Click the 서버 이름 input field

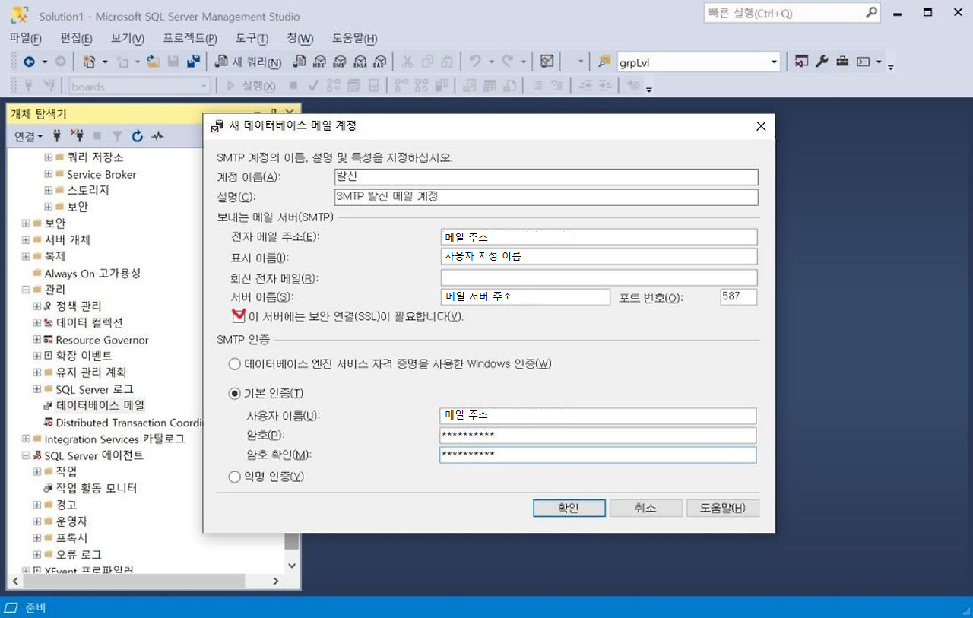click(525, 296)
